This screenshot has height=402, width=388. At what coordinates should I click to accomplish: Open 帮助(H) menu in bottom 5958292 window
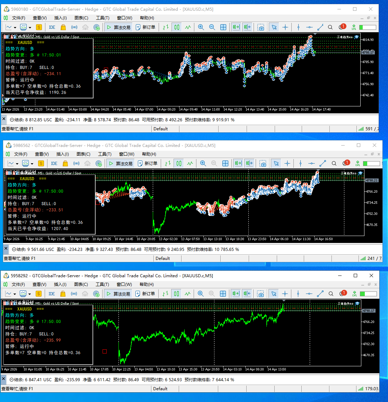click(147, 285)
